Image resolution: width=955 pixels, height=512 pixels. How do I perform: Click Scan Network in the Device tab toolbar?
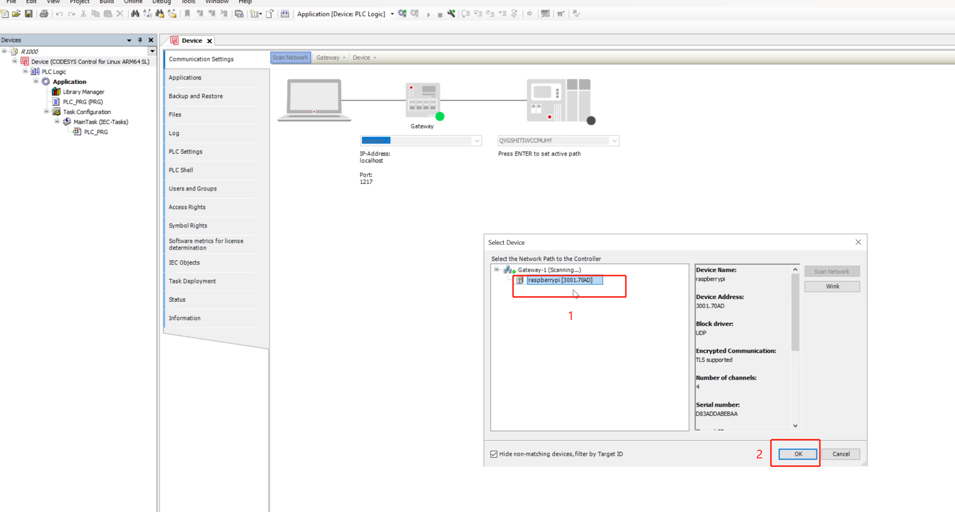[x=290, y=57]
